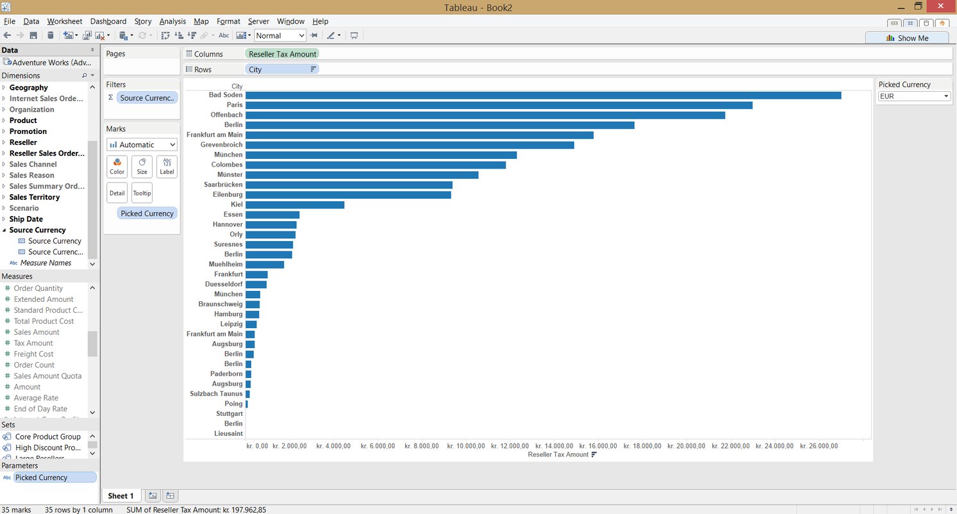The image size is (957, 514).
Task: Click the Size button on the Marks card
Action: 142,167
